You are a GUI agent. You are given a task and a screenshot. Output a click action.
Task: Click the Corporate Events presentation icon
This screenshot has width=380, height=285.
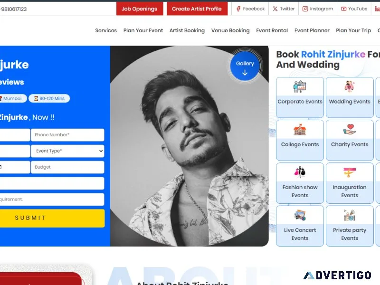pyautogui.click(x=300, y=86)
